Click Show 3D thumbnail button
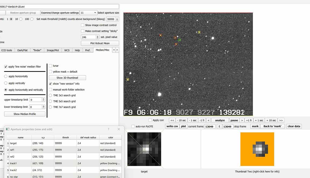This screenshot has height=178, width=310. pyautogui.click(x=67, y=78)
